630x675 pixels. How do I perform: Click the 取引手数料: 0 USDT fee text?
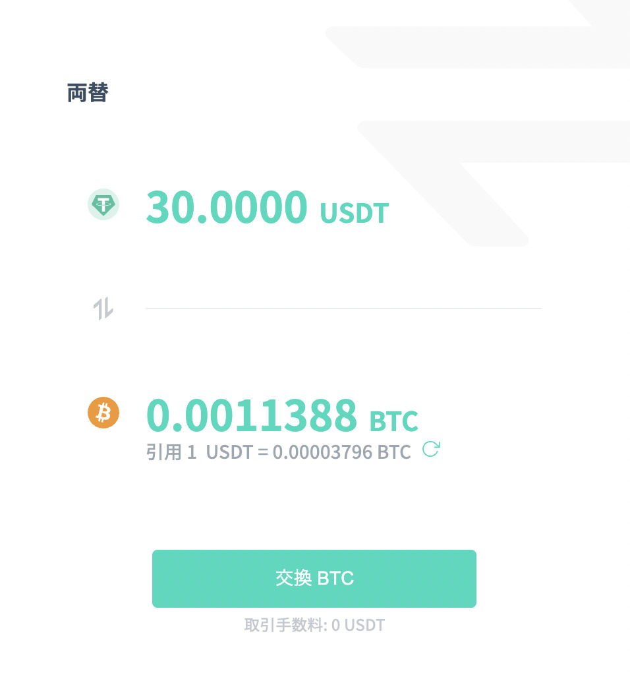314,625
